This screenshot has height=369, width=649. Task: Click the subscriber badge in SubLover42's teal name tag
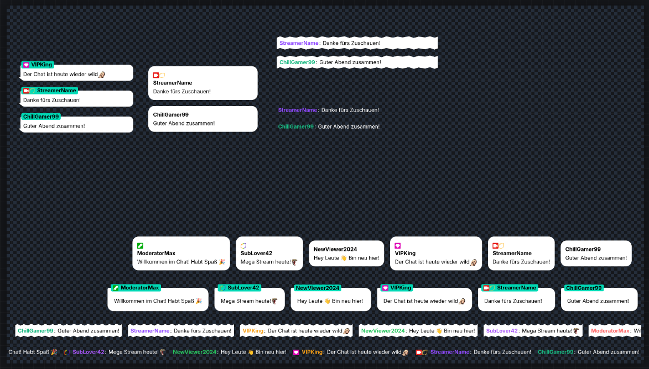(222, 288)
